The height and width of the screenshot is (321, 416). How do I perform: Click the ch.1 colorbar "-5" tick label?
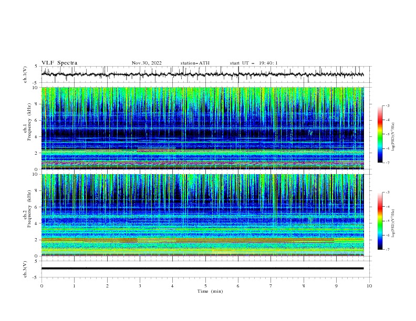388,134
